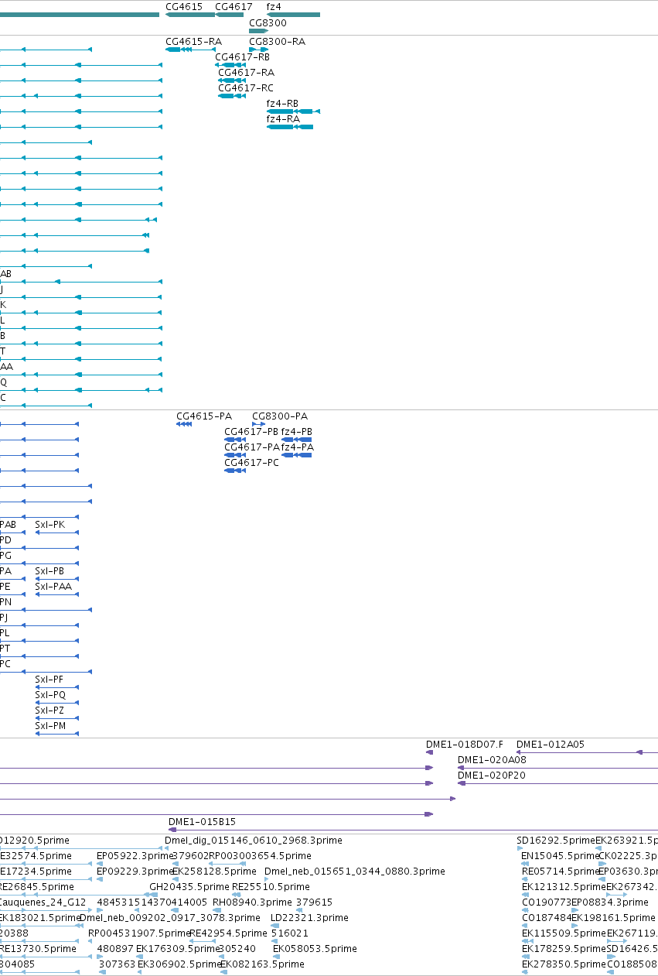The height and width of the screenshot is (976, 658).
Task: Select the CG4617 gene label
Action: coord(234,6)
